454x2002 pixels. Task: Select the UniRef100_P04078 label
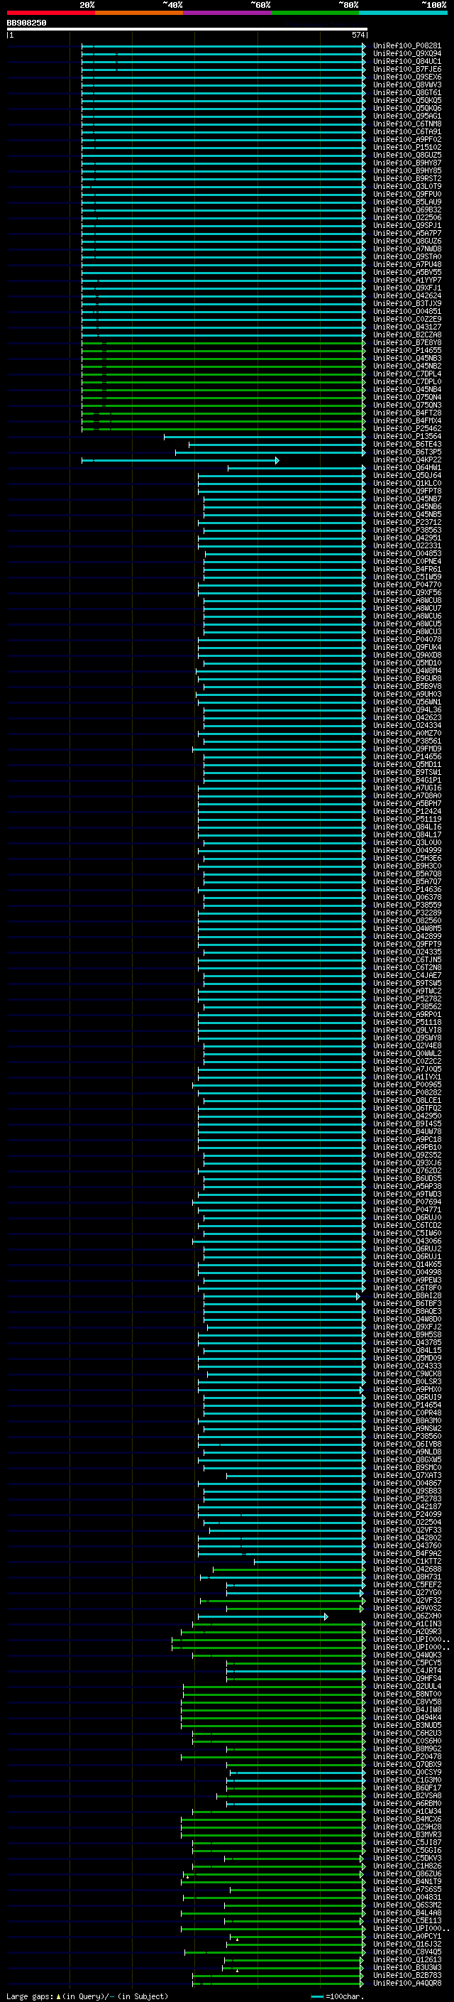pyautogui.click(x=407, y=640)
